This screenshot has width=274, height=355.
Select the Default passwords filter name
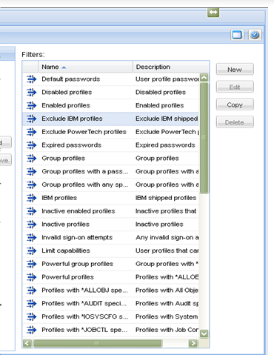[x=71, y=79]
